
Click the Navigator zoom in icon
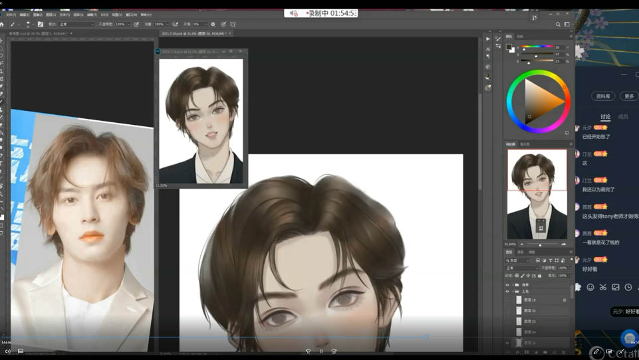click(x=564, y=244)
